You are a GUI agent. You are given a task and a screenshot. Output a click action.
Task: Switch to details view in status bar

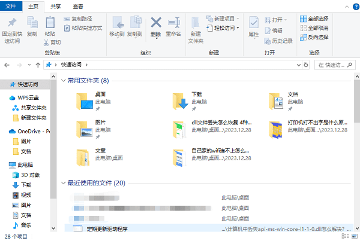(345, 236)
